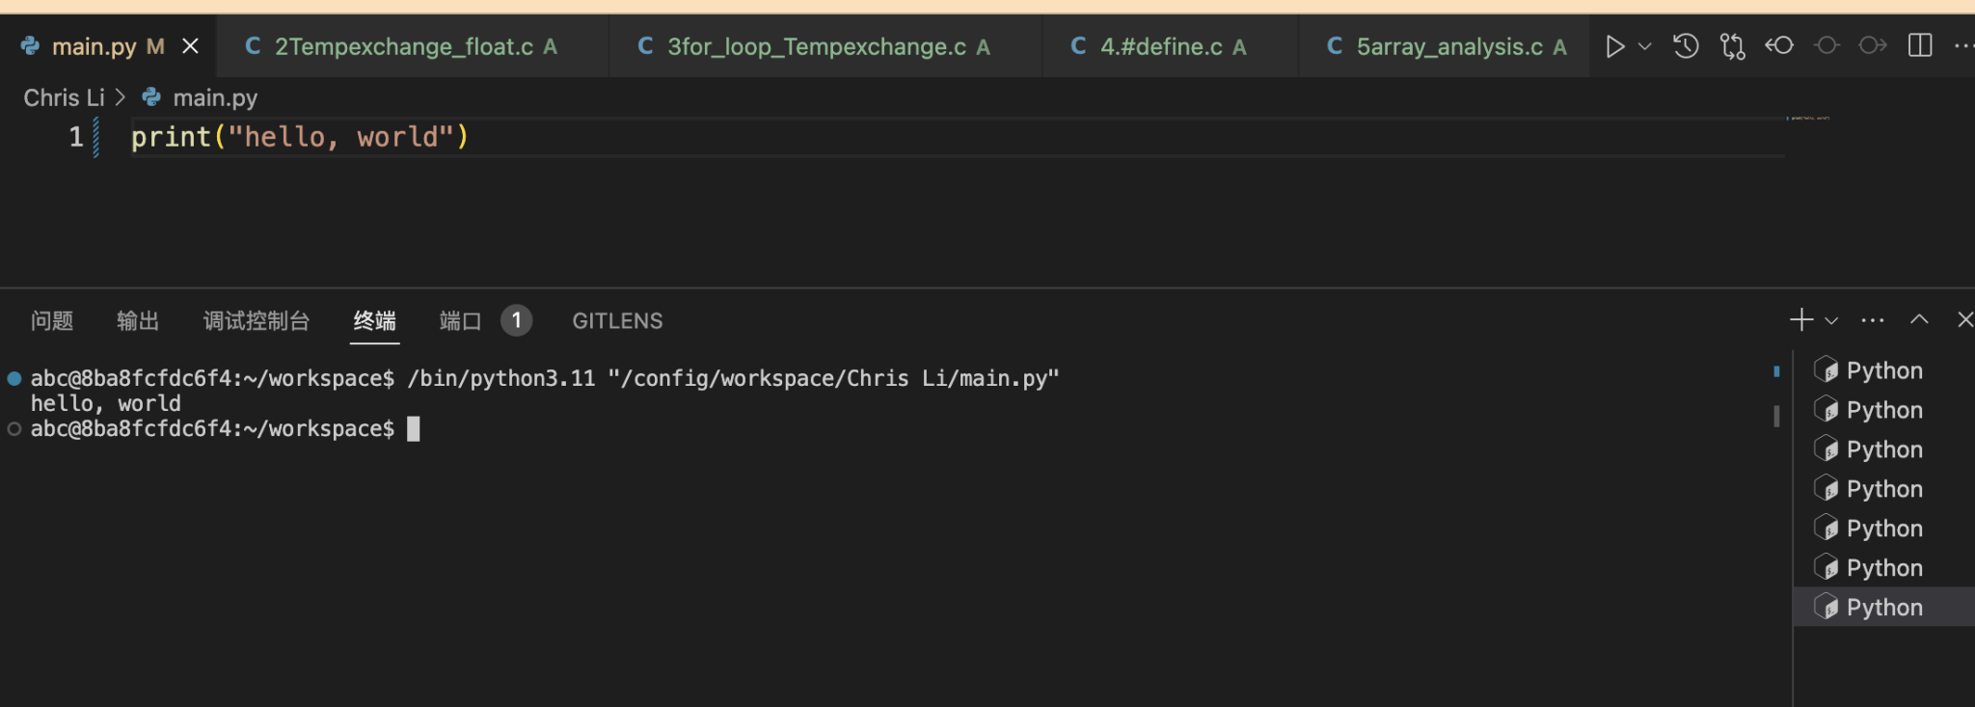The height and width of the screenshot is (707, 1975).
Task: Open the file history timeline icon
Action: click(1686, 46)
